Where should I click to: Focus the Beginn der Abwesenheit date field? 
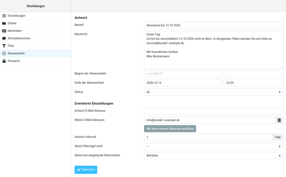click(x=183, y=73)
